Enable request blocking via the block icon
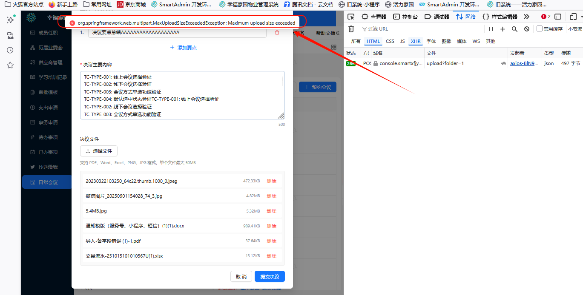Image resolution: width=583 pixels, height=295 pixels. point(526,29)
